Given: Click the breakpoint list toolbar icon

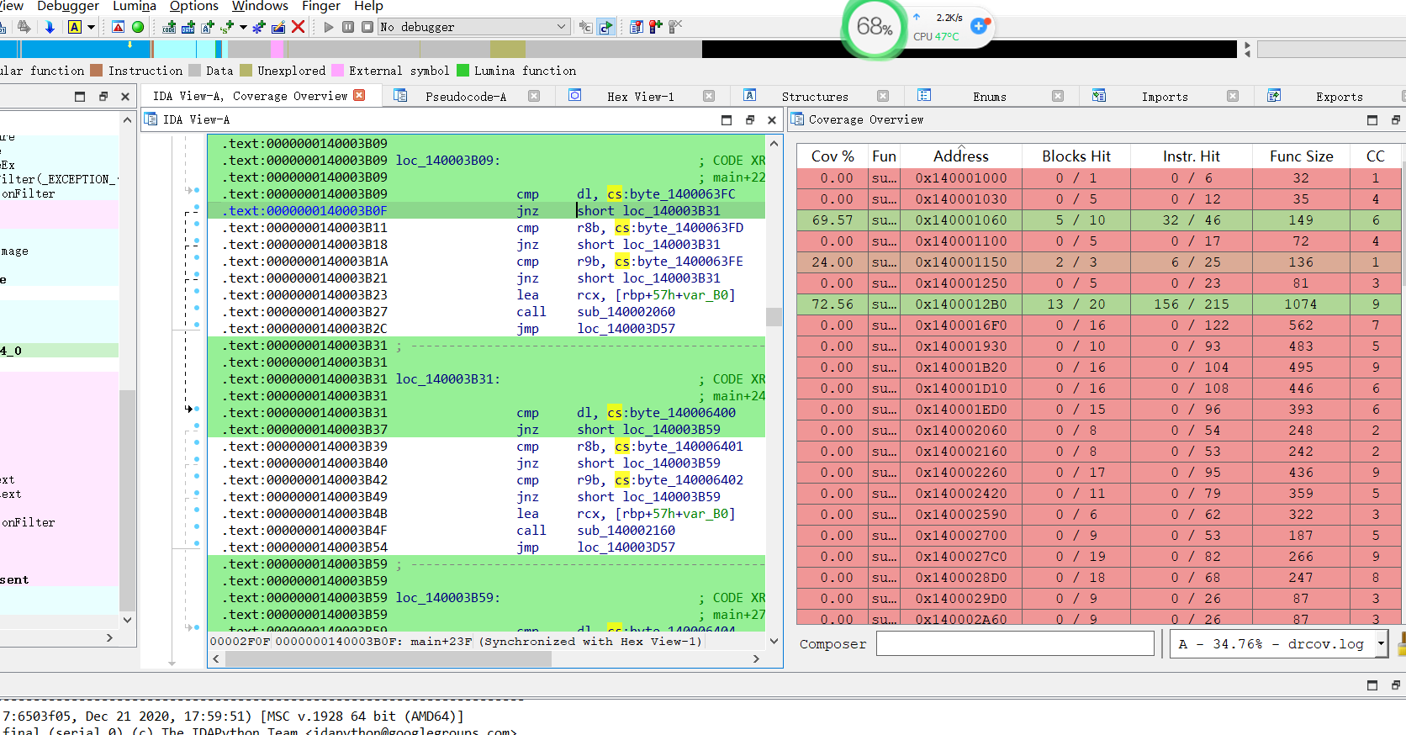Looking at the screenshot, I should pyautogui.click(x=637, y=27).
